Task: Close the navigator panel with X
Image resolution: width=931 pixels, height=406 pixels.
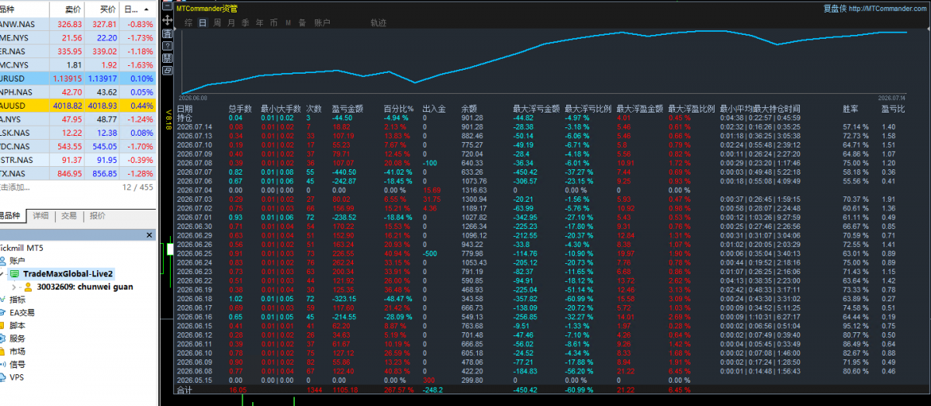Action: tap(150, 234)
